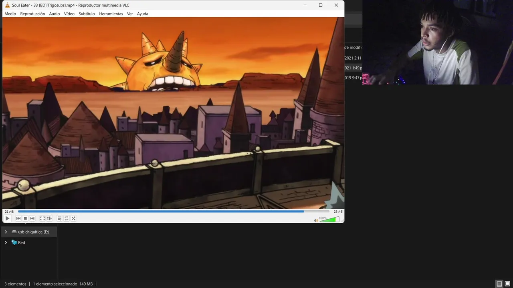Resume playback with the Play button
Screen dimensions: 513x288
(x=7, y=218)
